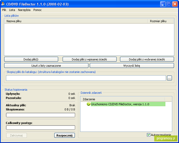Click the Aktualny plik value Brak
The height and width of the screenshot is (143, 179).
tap(72, 105)
